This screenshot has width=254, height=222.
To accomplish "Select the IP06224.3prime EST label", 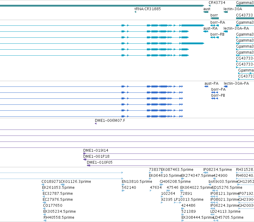I will point(224,206).
